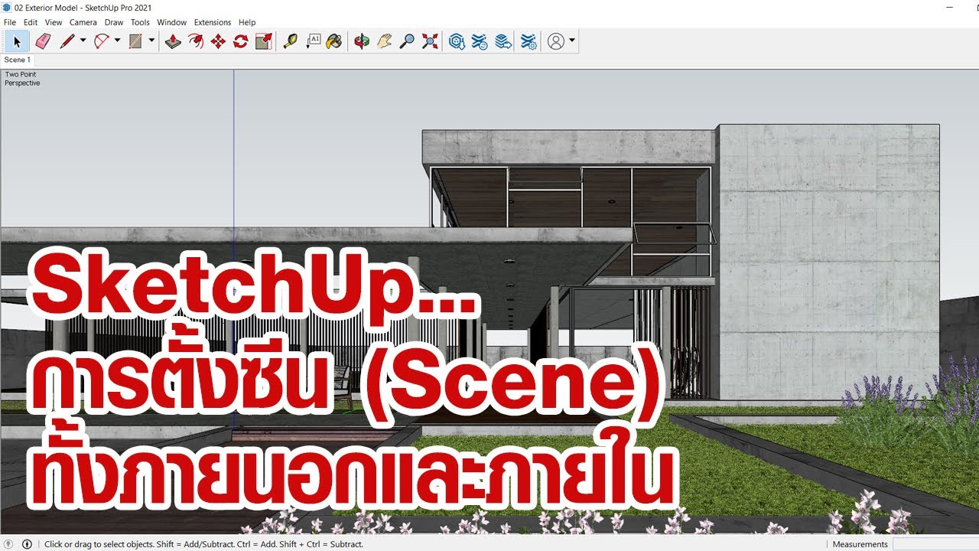979x551 pixels.
Task: Select the Offset tool
Action: (x=196, y=41)
